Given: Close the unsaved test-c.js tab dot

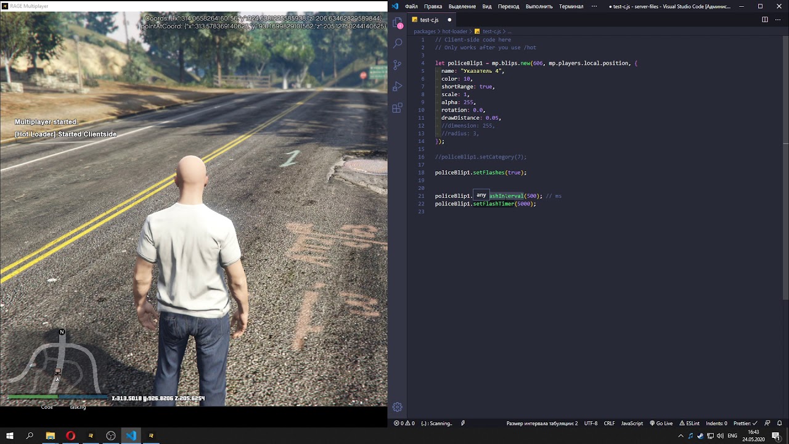Looking at the screenshot, I should click(449, 20).
